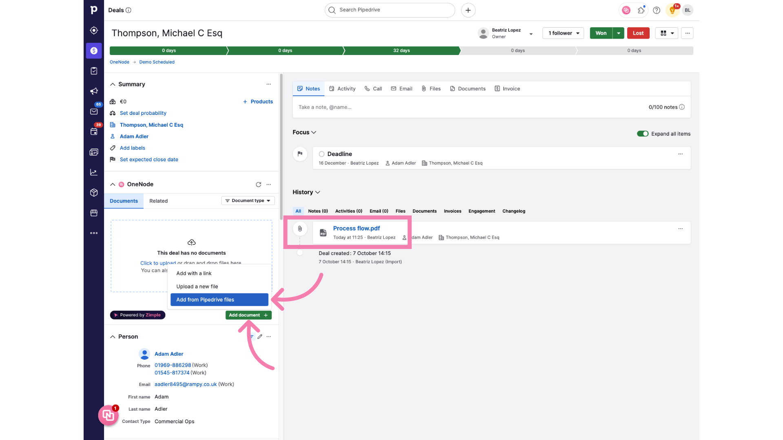Click the 1 follower dropdown
The image size is (783, 440).
(x=563, y=33)
